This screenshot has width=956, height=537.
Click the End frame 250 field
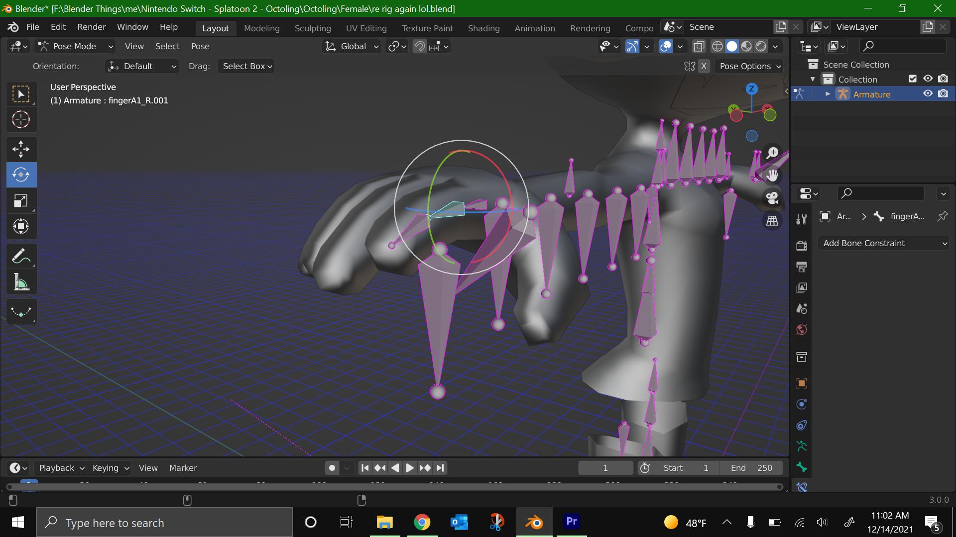point(751,468)
